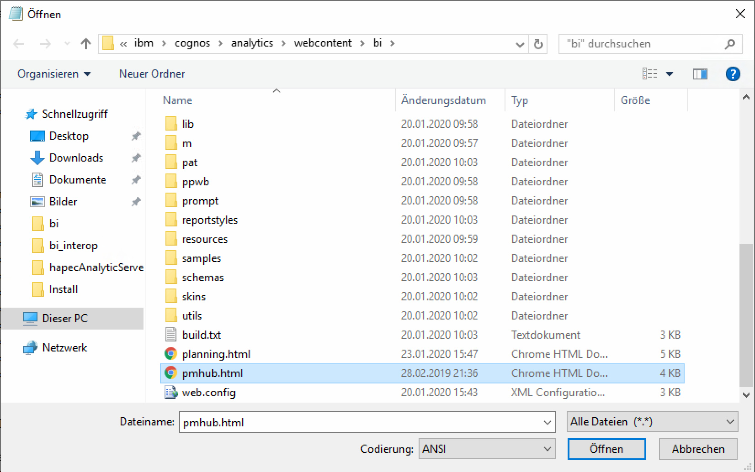The image size is (755, 472).
Task: Go up one folder level using the arrow
Action: [85, 44]
